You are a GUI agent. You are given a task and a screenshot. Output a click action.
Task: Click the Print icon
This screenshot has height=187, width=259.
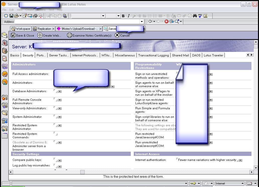pyautogui.click(x=35, y=16)
